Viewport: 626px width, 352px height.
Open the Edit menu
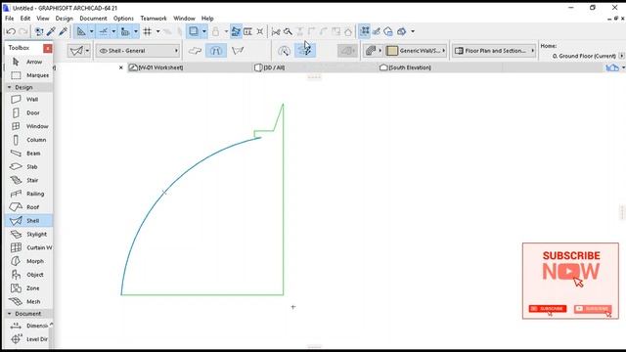pyautogui.click(x=25, y=19)
